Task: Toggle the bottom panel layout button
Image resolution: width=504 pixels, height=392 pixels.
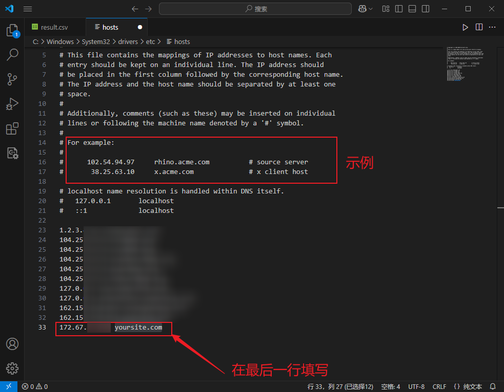Action: [412, 9]
